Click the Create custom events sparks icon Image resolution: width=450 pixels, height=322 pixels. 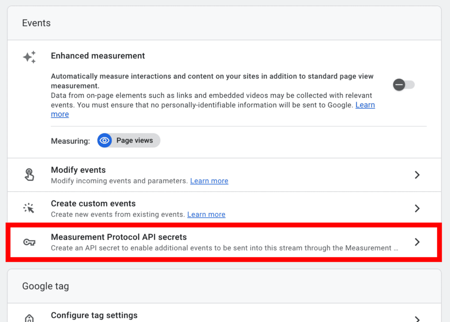[x=29, y=208]
